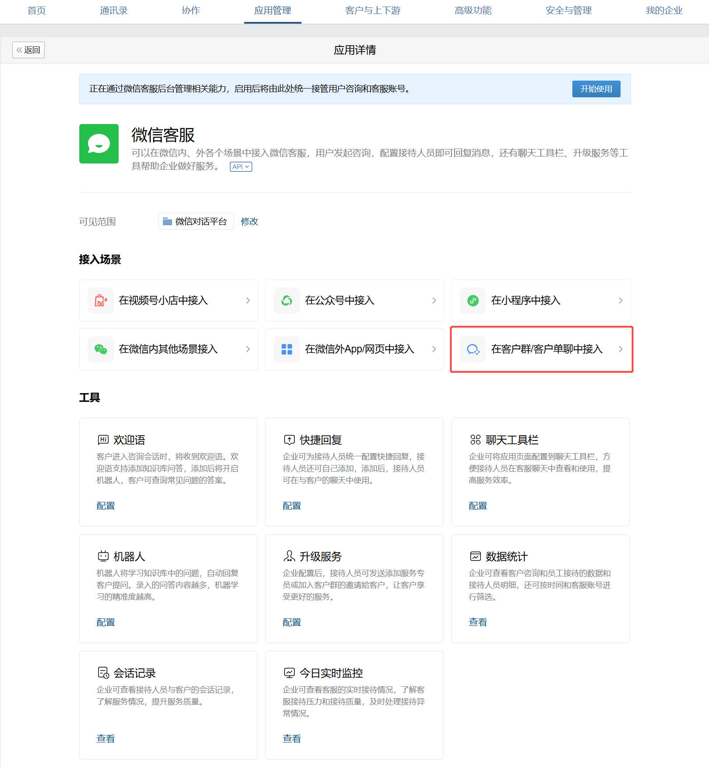This screenshot has width=709, height=767.
Task: Open 在客户群/客户单聊中接入 via its chevron
Action: pyautogui.click(x=621, y=349)
